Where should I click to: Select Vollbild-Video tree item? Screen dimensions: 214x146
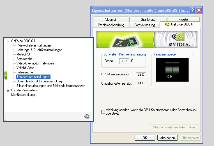pyautogui.click(x=26, y=68)
